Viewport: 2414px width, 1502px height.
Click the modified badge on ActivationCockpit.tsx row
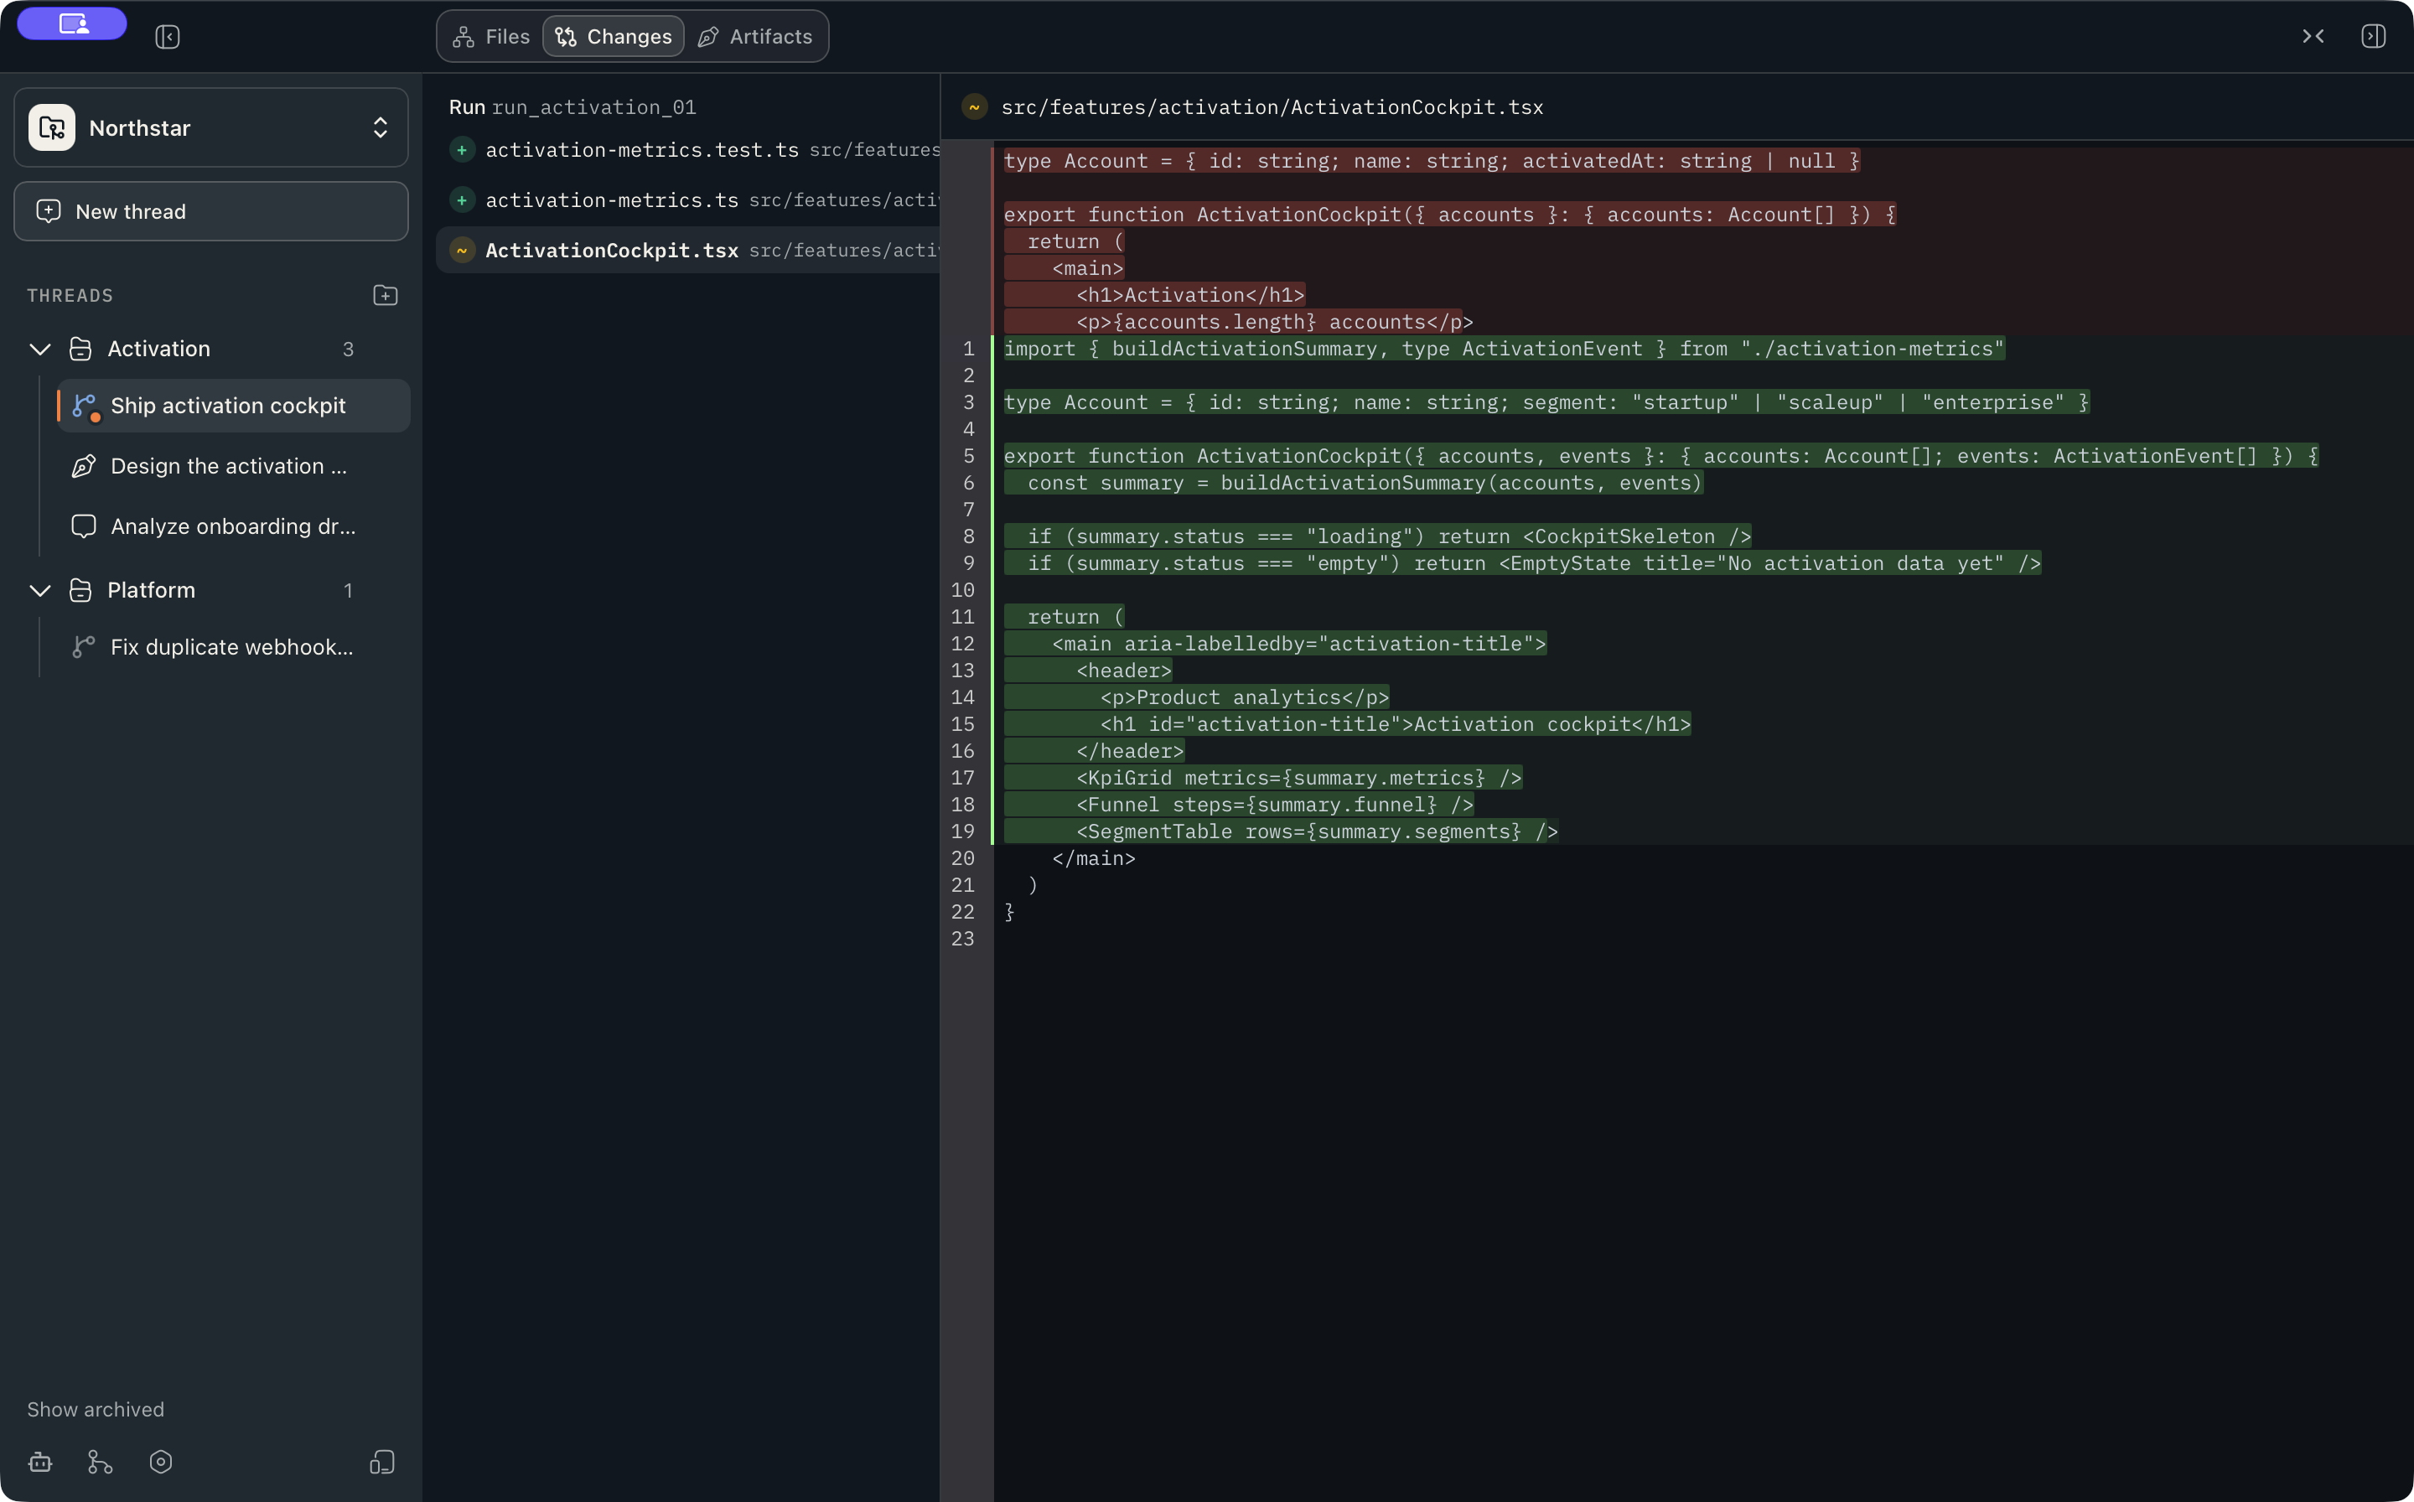coord(462,251)
